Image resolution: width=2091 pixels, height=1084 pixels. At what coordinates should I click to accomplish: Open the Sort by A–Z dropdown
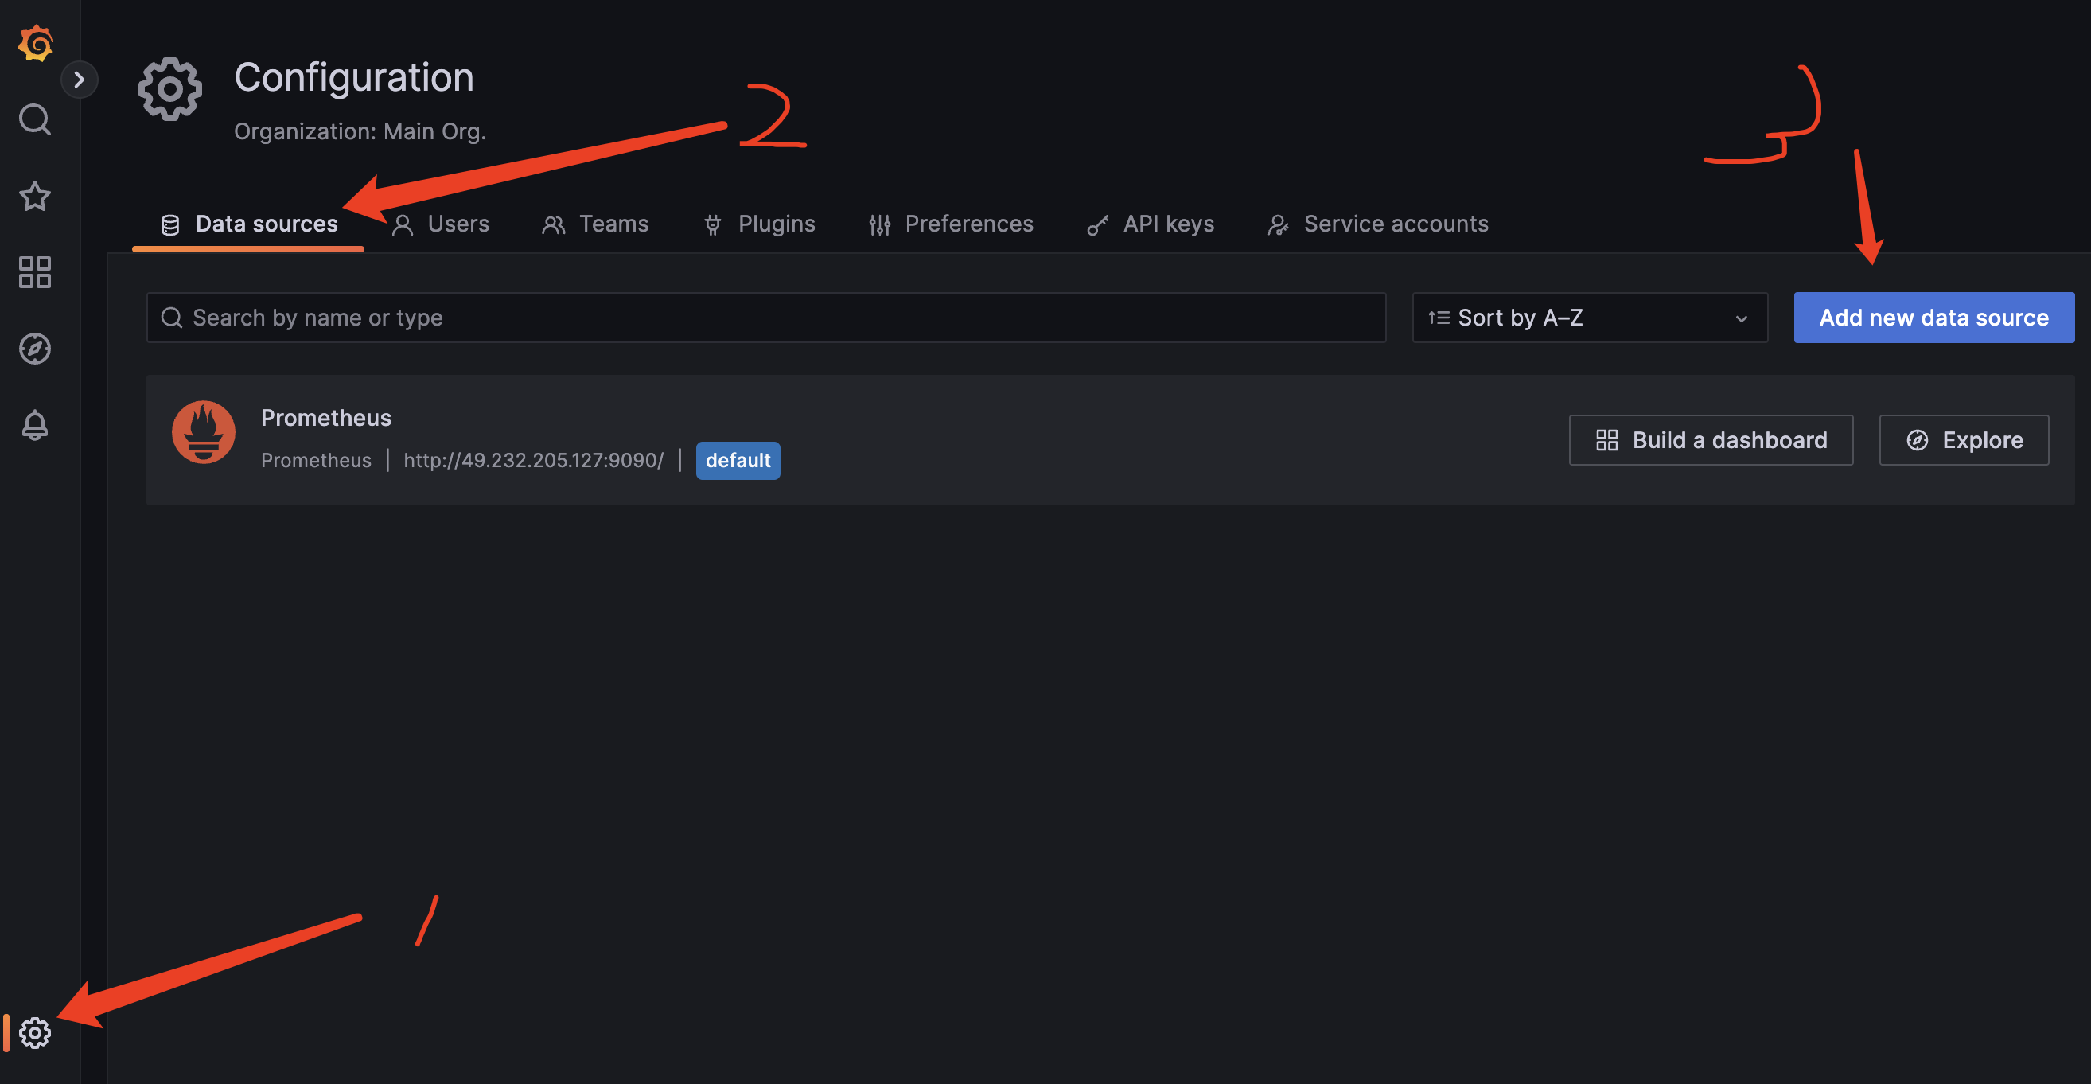(x=1591, y=318)
